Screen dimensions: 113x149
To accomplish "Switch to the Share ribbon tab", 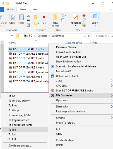I will tap(23, 9).
